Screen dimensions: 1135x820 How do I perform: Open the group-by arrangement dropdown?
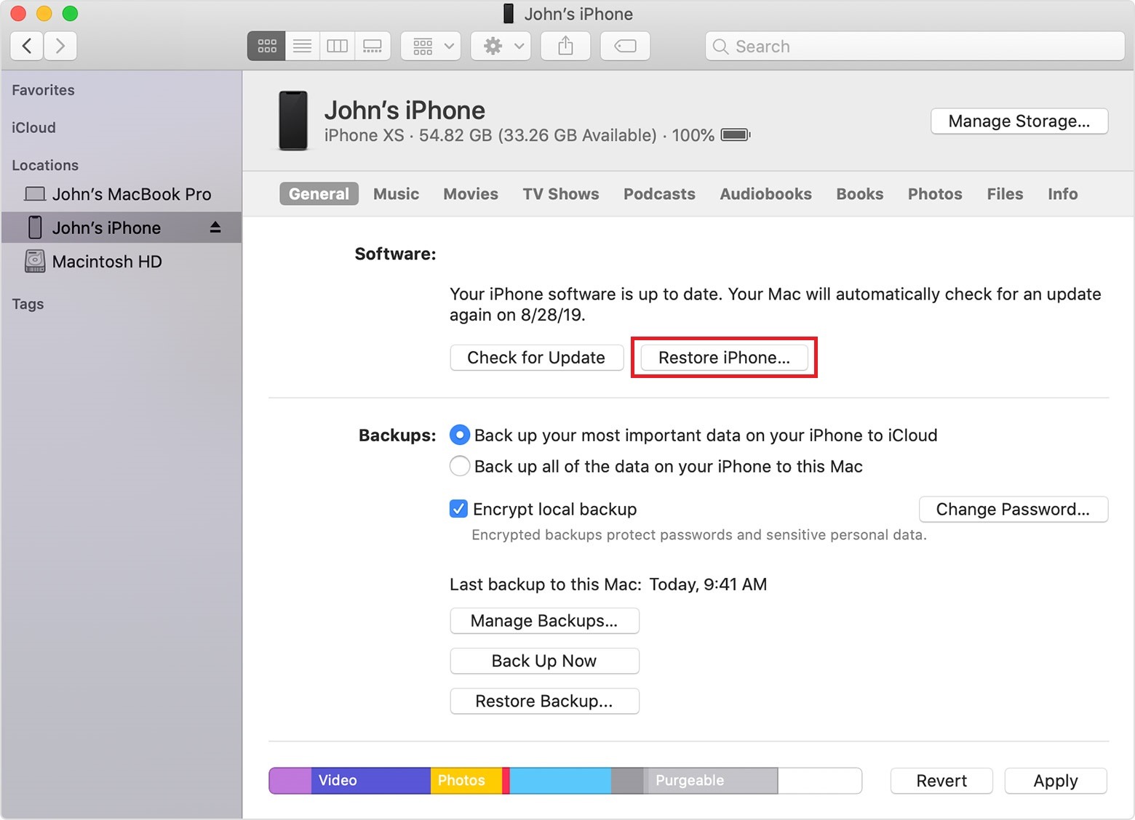point(431,47)
